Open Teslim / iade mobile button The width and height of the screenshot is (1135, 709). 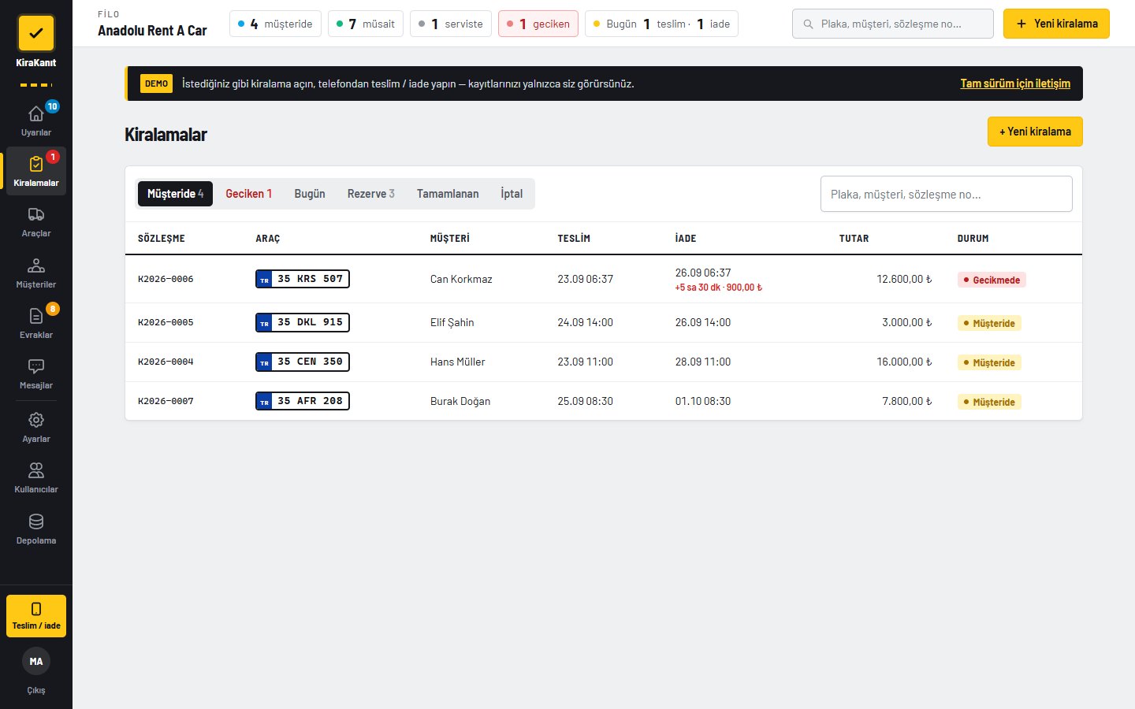[x=36, y=616]
